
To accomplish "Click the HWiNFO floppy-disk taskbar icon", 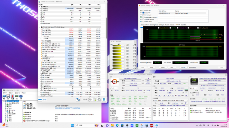I will pos(147,125).
